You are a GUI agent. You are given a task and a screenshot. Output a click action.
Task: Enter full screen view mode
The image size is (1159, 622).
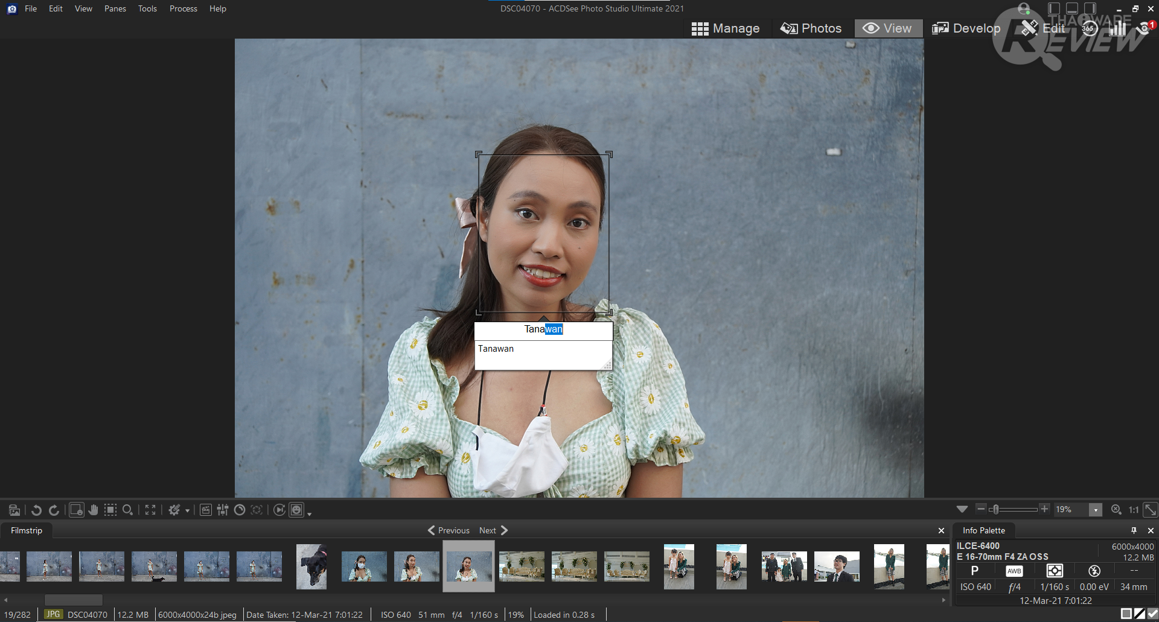[150, 510]
